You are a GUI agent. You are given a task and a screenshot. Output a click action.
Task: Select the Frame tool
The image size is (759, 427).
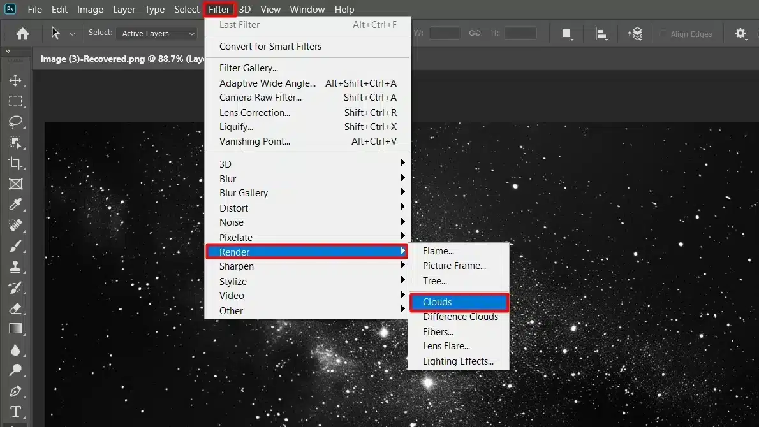pyautogui.click(x=15, y=184)
